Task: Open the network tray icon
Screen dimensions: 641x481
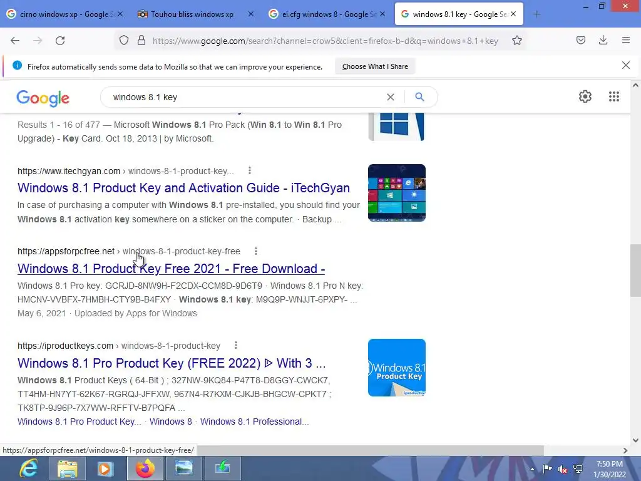Action: (x=578, y=469)
